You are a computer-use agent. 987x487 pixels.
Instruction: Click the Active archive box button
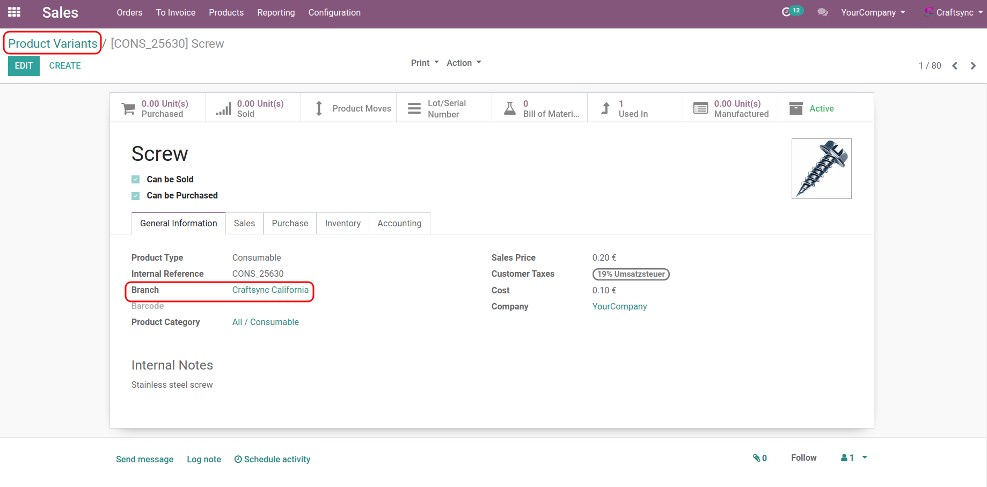821,108
